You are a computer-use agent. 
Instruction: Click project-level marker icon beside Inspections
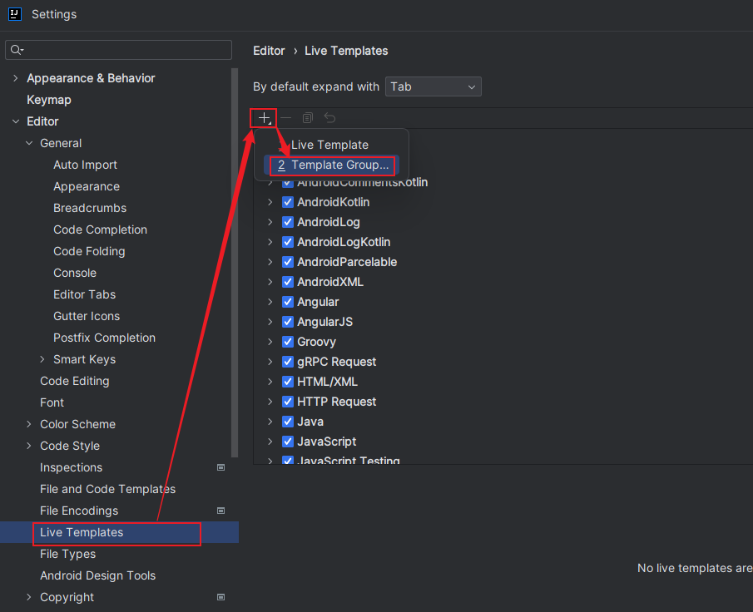pyautogui.click(x=220, y=467)
